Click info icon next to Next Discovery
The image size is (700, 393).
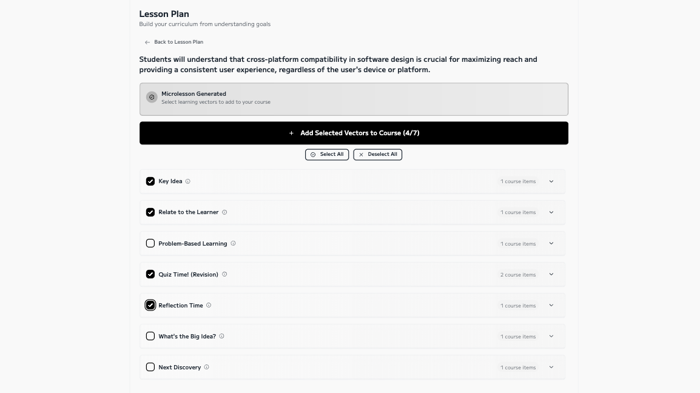pyautogui.click(x=207, y=367)
